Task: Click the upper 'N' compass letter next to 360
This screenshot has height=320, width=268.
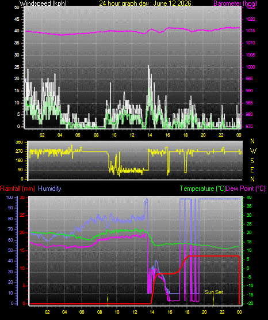Action: click(x=252, y=141)
